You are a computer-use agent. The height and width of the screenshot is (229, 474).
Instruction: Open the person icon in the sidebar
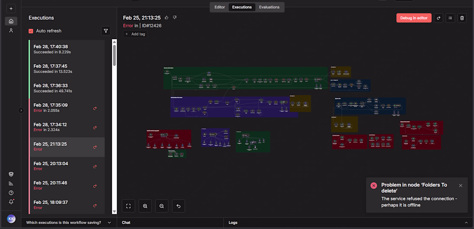pyautogui.click(x=11, y=30)
